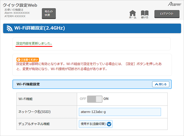
Task: Focus the ネットワーク名(SSID) text field
Action: pos(120,112)
